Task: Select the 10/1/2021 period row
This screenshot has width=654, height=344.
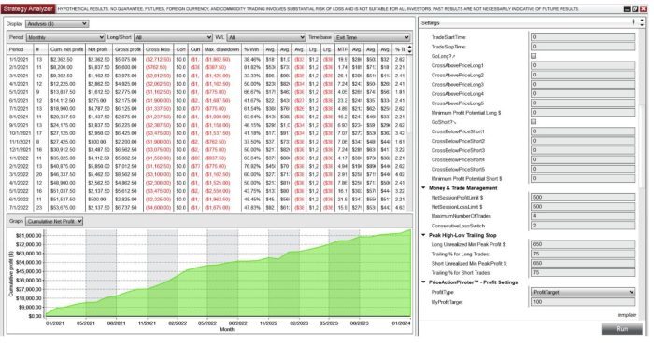Action: 206,133
